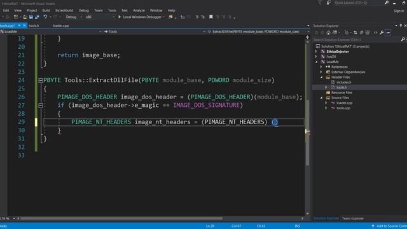Toggle Preview Selected Items in Solution Explorer

click(x=388, y=32)
